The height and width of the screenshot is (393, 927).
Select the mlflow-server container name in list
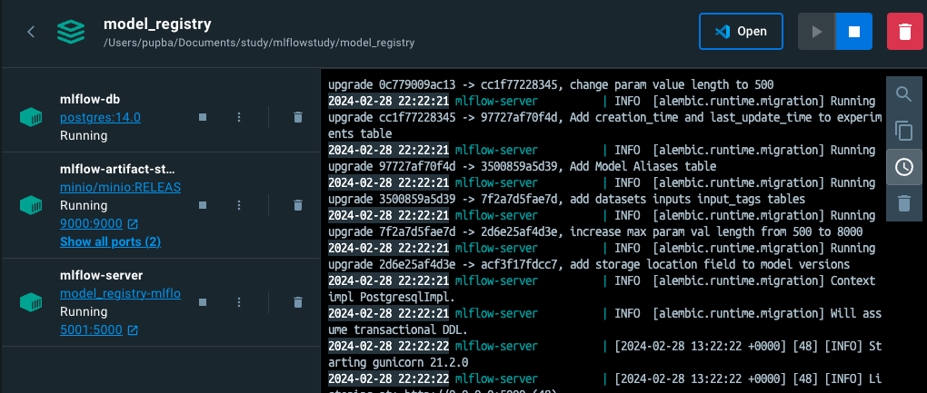(102, 276)
